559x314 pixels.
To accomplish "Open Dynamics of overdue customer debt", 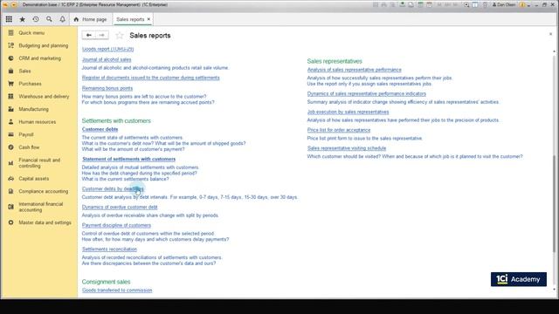I will (x=120, y=208).
